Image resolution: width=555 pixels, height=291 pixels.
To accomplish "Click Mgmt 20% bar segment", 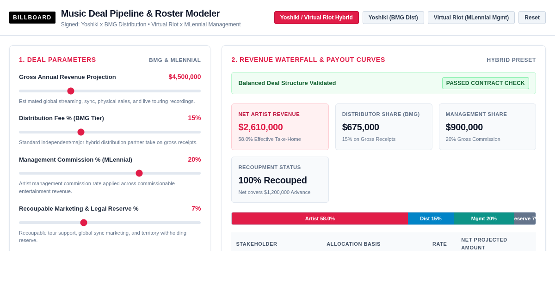I will [484, 218].
